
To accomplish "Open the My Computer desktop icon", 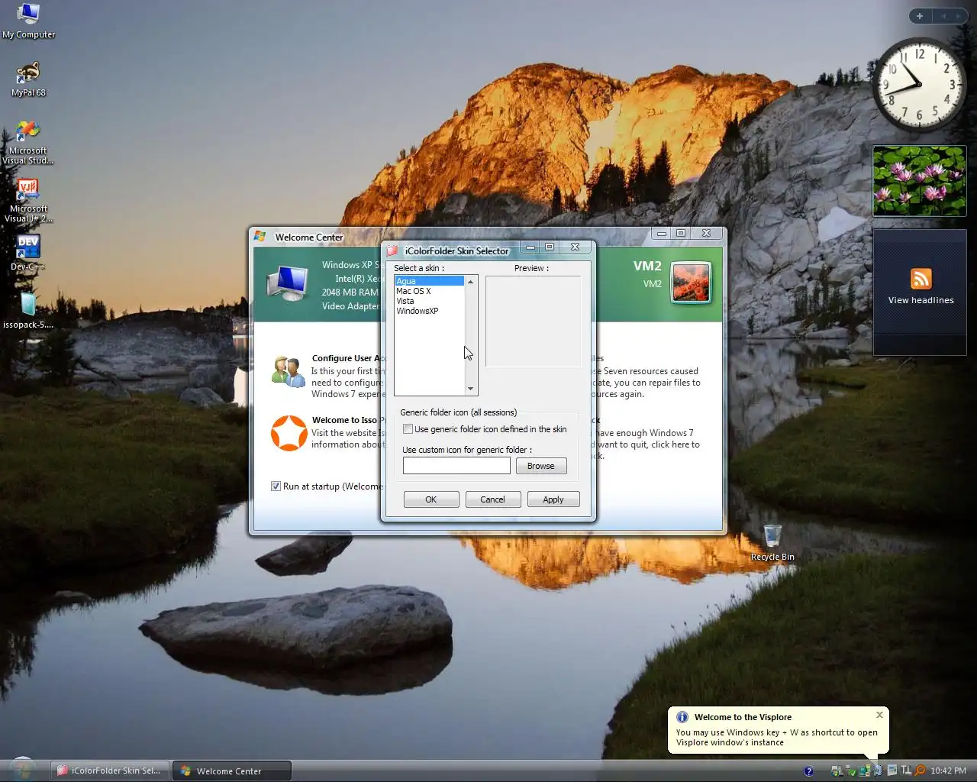I will tap(28, 21).
